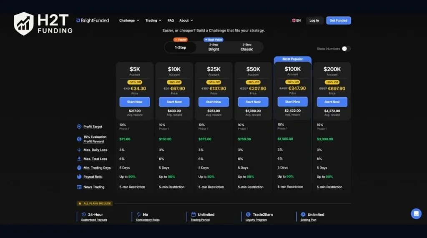
Task: Click the €34.30 price
Action: tap(138, 89)
